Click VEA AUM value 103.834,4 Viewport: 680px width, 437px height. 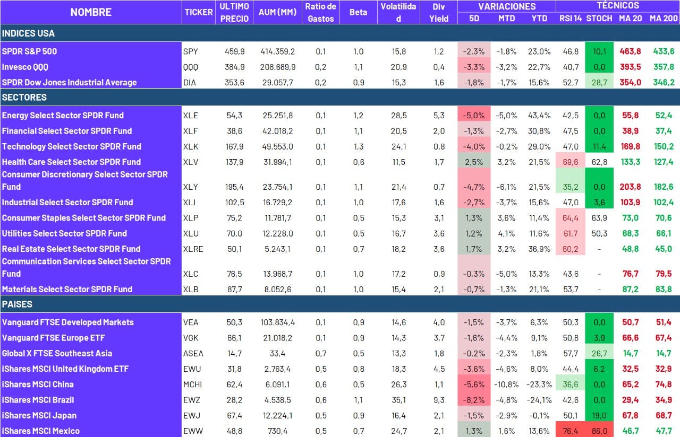[x=277, y=322]
